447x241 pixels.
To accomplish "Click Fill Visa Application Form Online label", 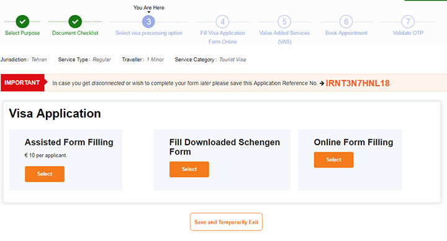I will (223, 37).
